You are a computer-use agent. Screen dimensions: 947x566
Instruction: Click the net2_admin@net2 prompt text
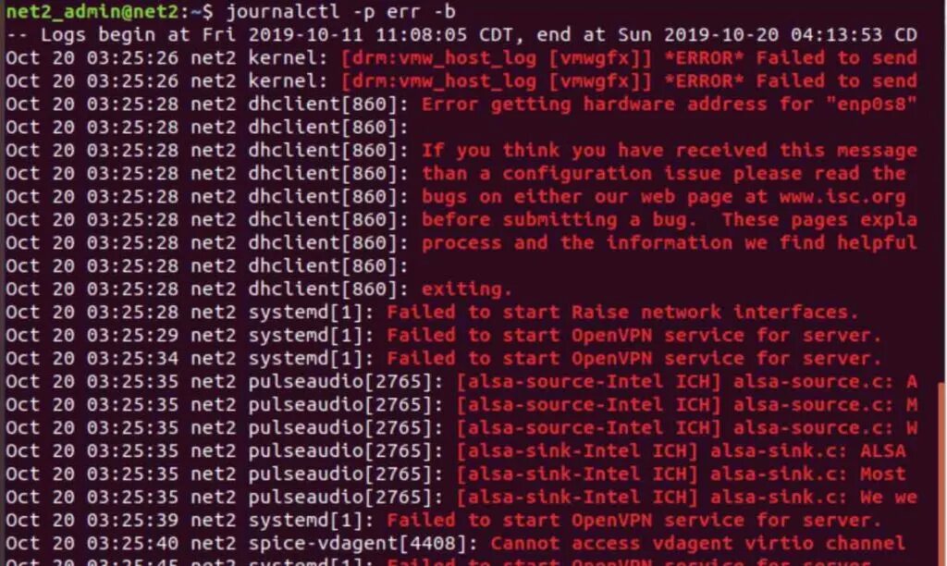point(92,11)
